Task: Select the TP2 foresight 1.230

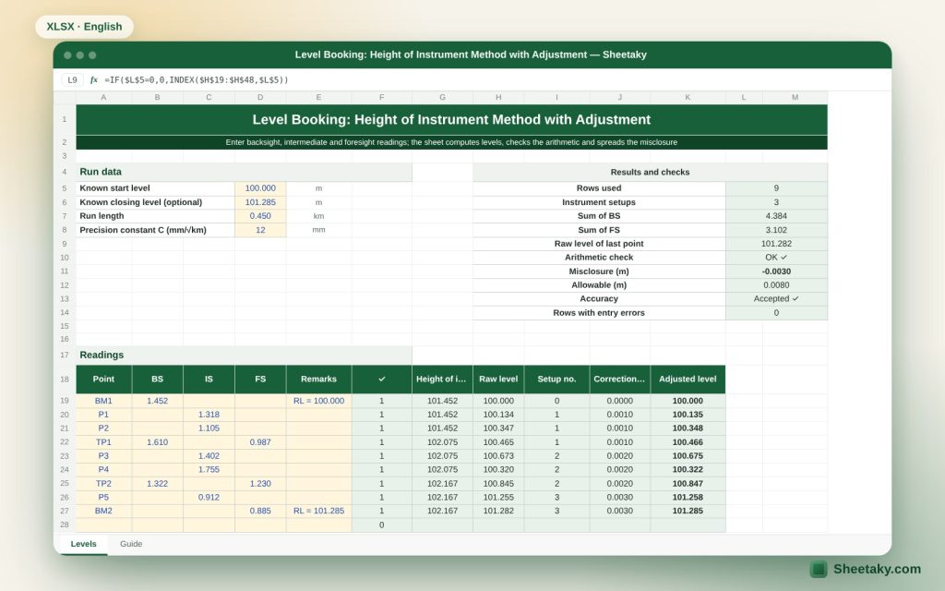Action: (x=260, y=484)
